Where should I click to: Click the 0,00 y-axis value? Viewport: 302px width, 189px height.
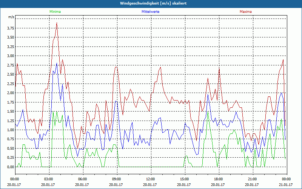(x=11, y=167)
